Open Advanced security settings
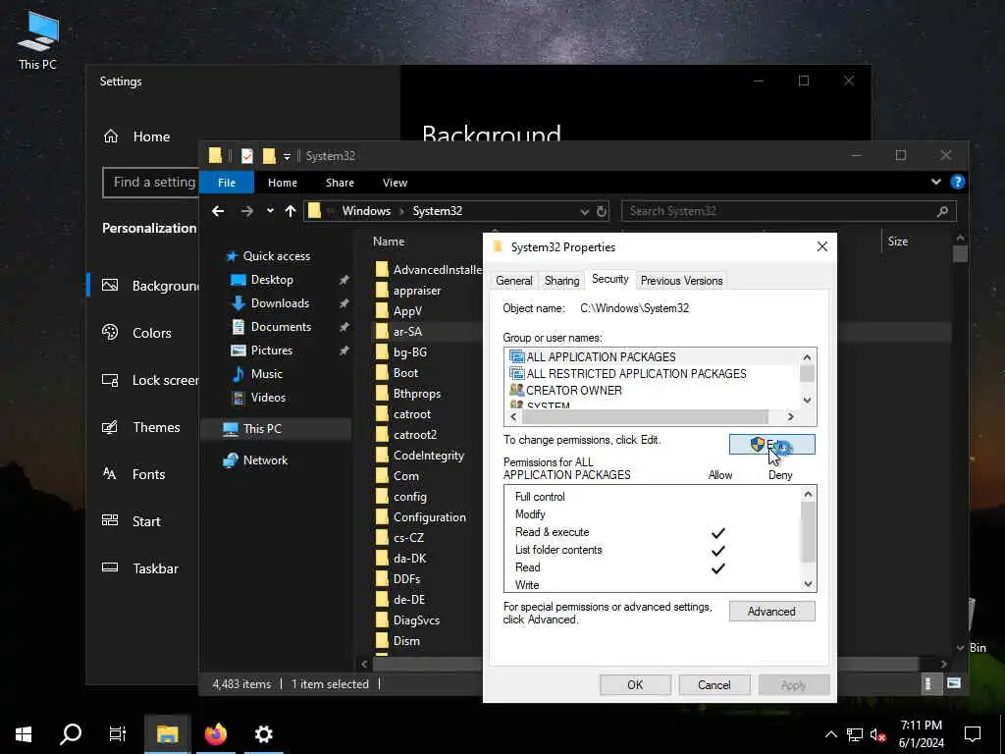This screenshot has height=754, width=1005. pyautogui.click(x=771, y=612)
